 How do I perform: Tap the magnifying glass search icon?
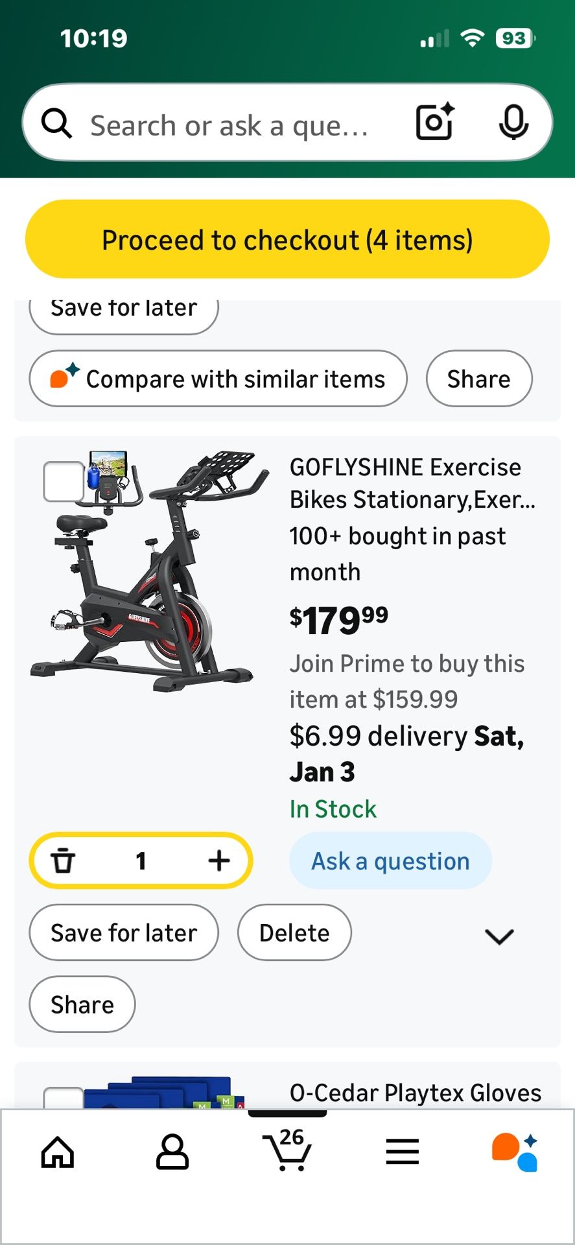click(x=57, y=123)
